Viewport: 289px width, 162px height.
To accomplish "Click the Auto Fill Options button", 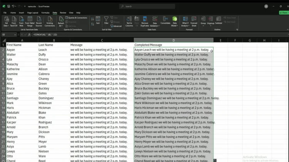I will tap(215, 160).
